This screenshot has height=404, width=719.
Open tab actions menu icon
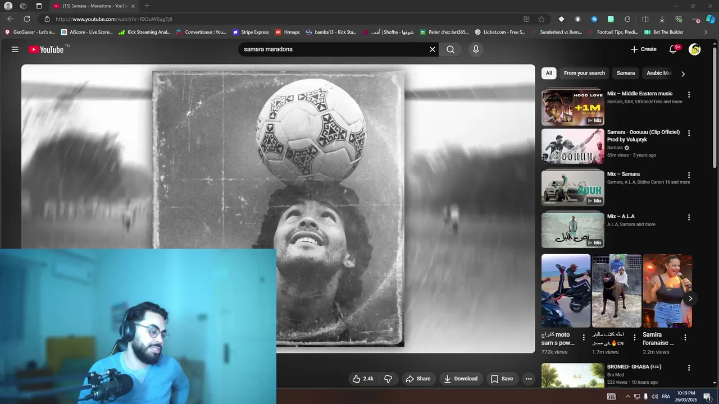point(39,6)
